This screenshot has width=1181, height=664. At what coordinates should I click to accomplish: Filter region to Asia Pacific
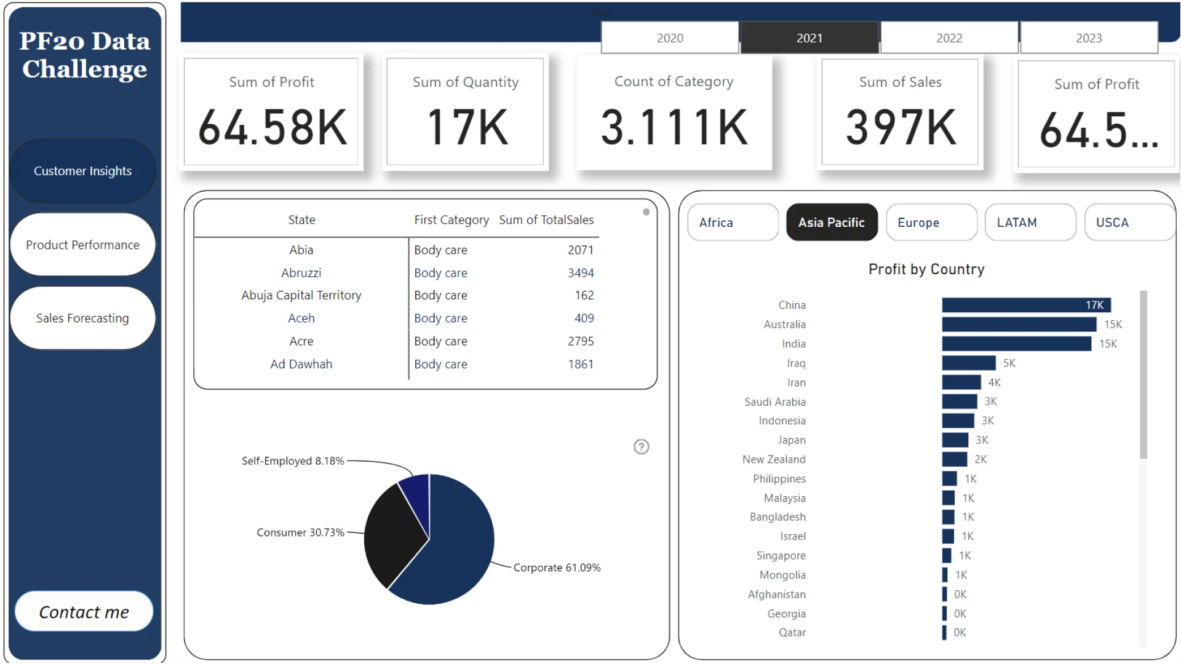click(x=832, y=223)
